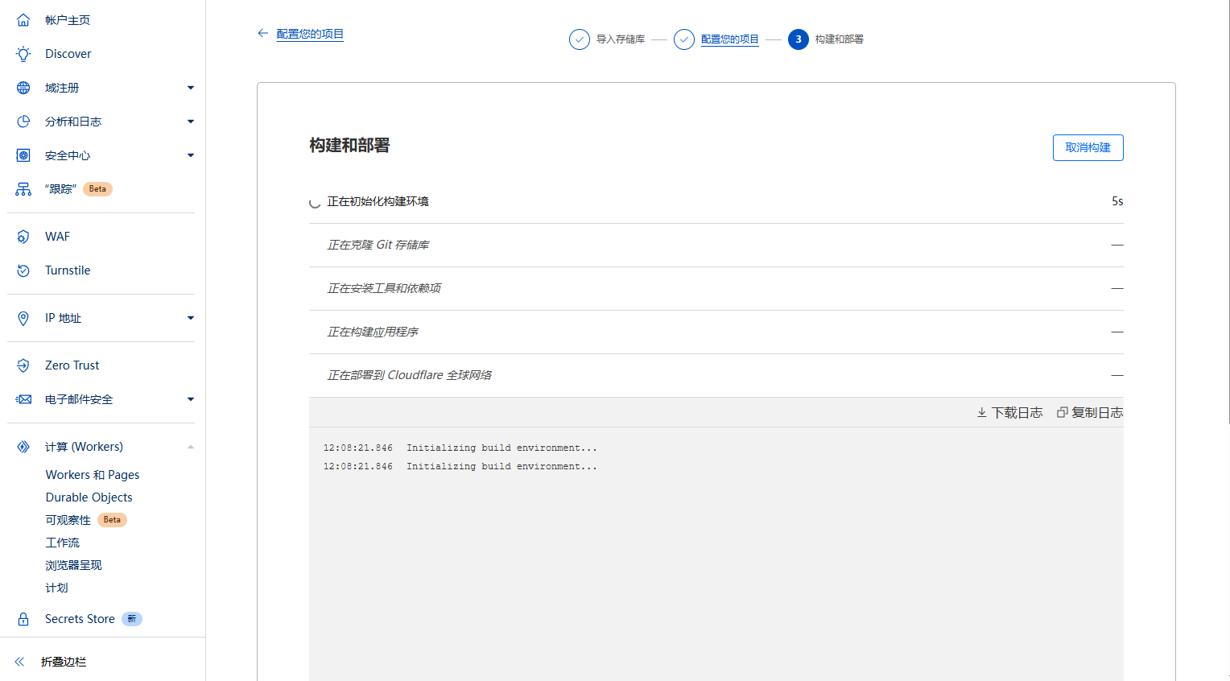Screen dimensions: 1230x681
Task: Click the Zero Trust icon
Action: pyautogui.click(x=23, y=365)
